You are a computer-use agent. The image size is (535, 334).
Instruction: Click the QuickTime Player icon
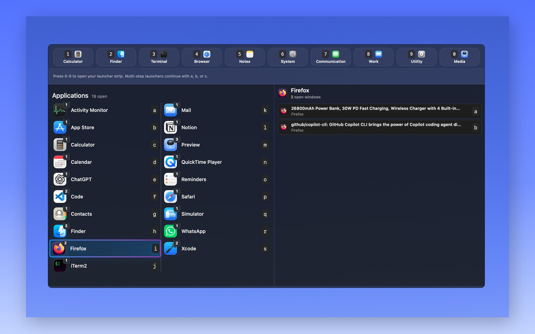(x=171, y=162)
